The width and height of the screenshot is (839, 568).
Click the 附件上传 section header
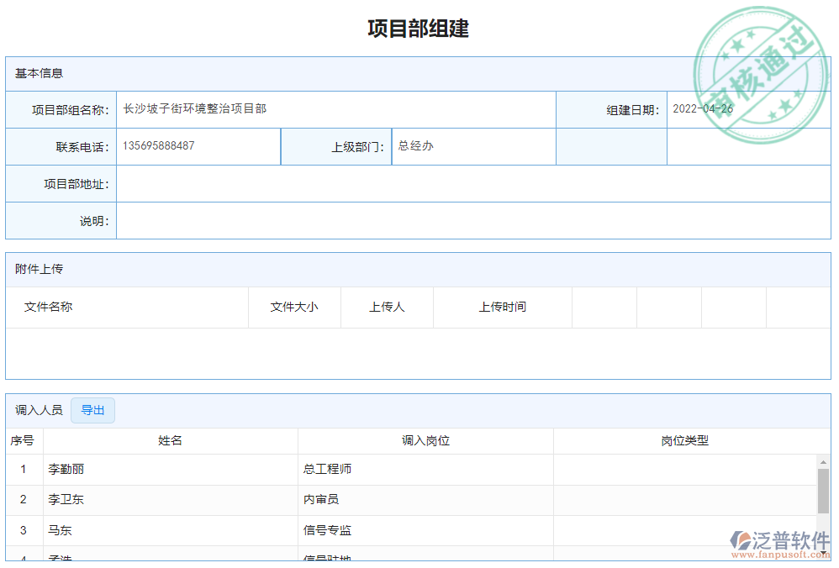click(33, 269)
